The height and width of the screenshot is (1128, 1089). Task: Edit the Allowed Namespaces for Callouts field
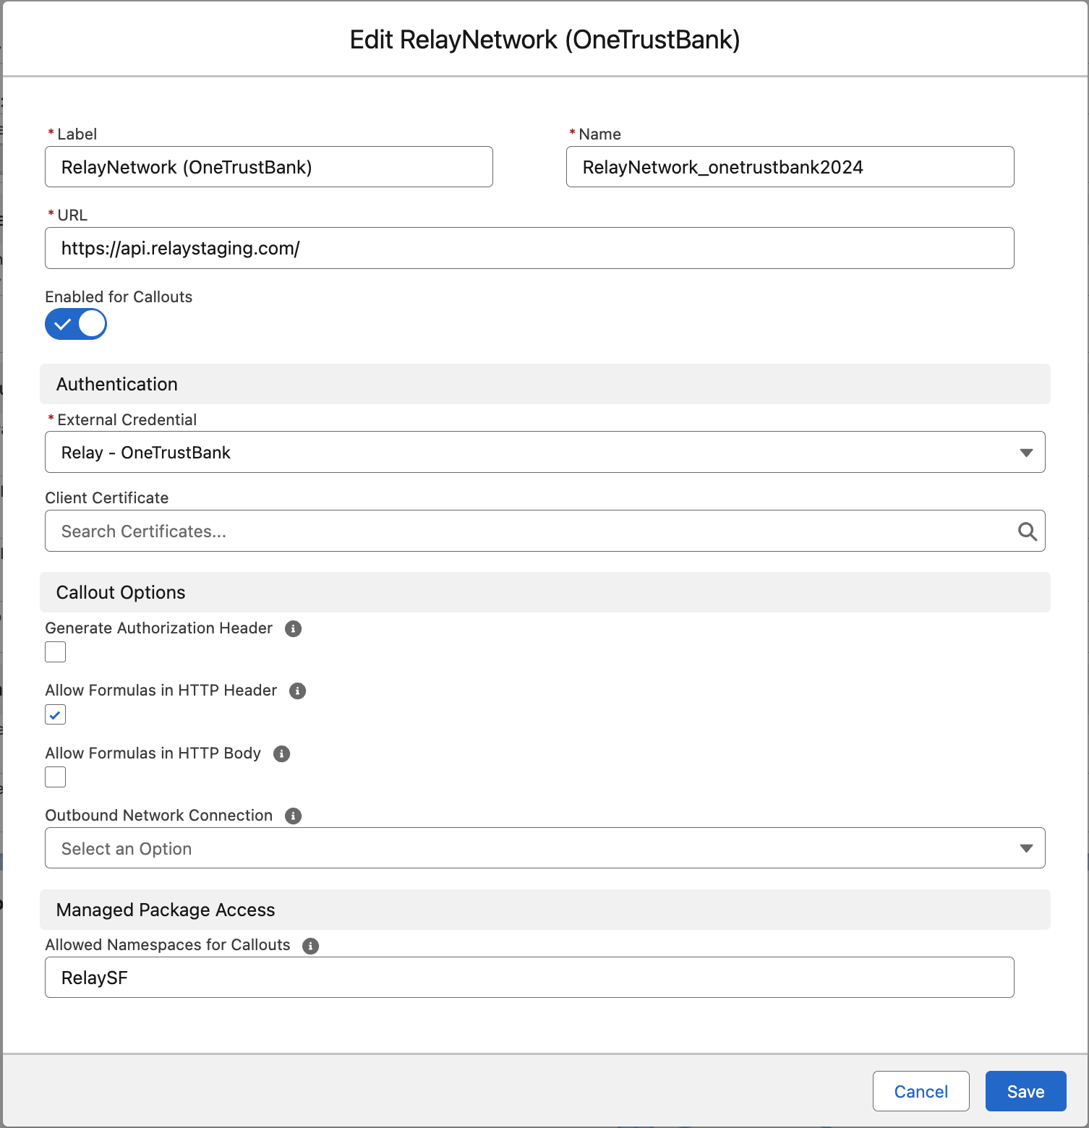(529, 978)
